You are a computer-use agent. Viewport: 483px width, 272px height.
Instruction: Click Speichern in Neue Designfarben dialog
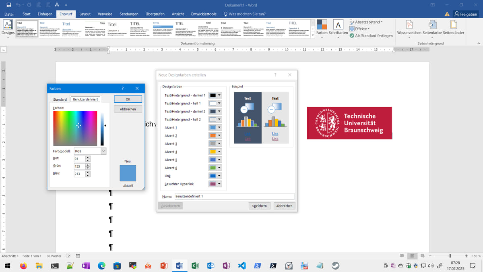tap(260, 206)
